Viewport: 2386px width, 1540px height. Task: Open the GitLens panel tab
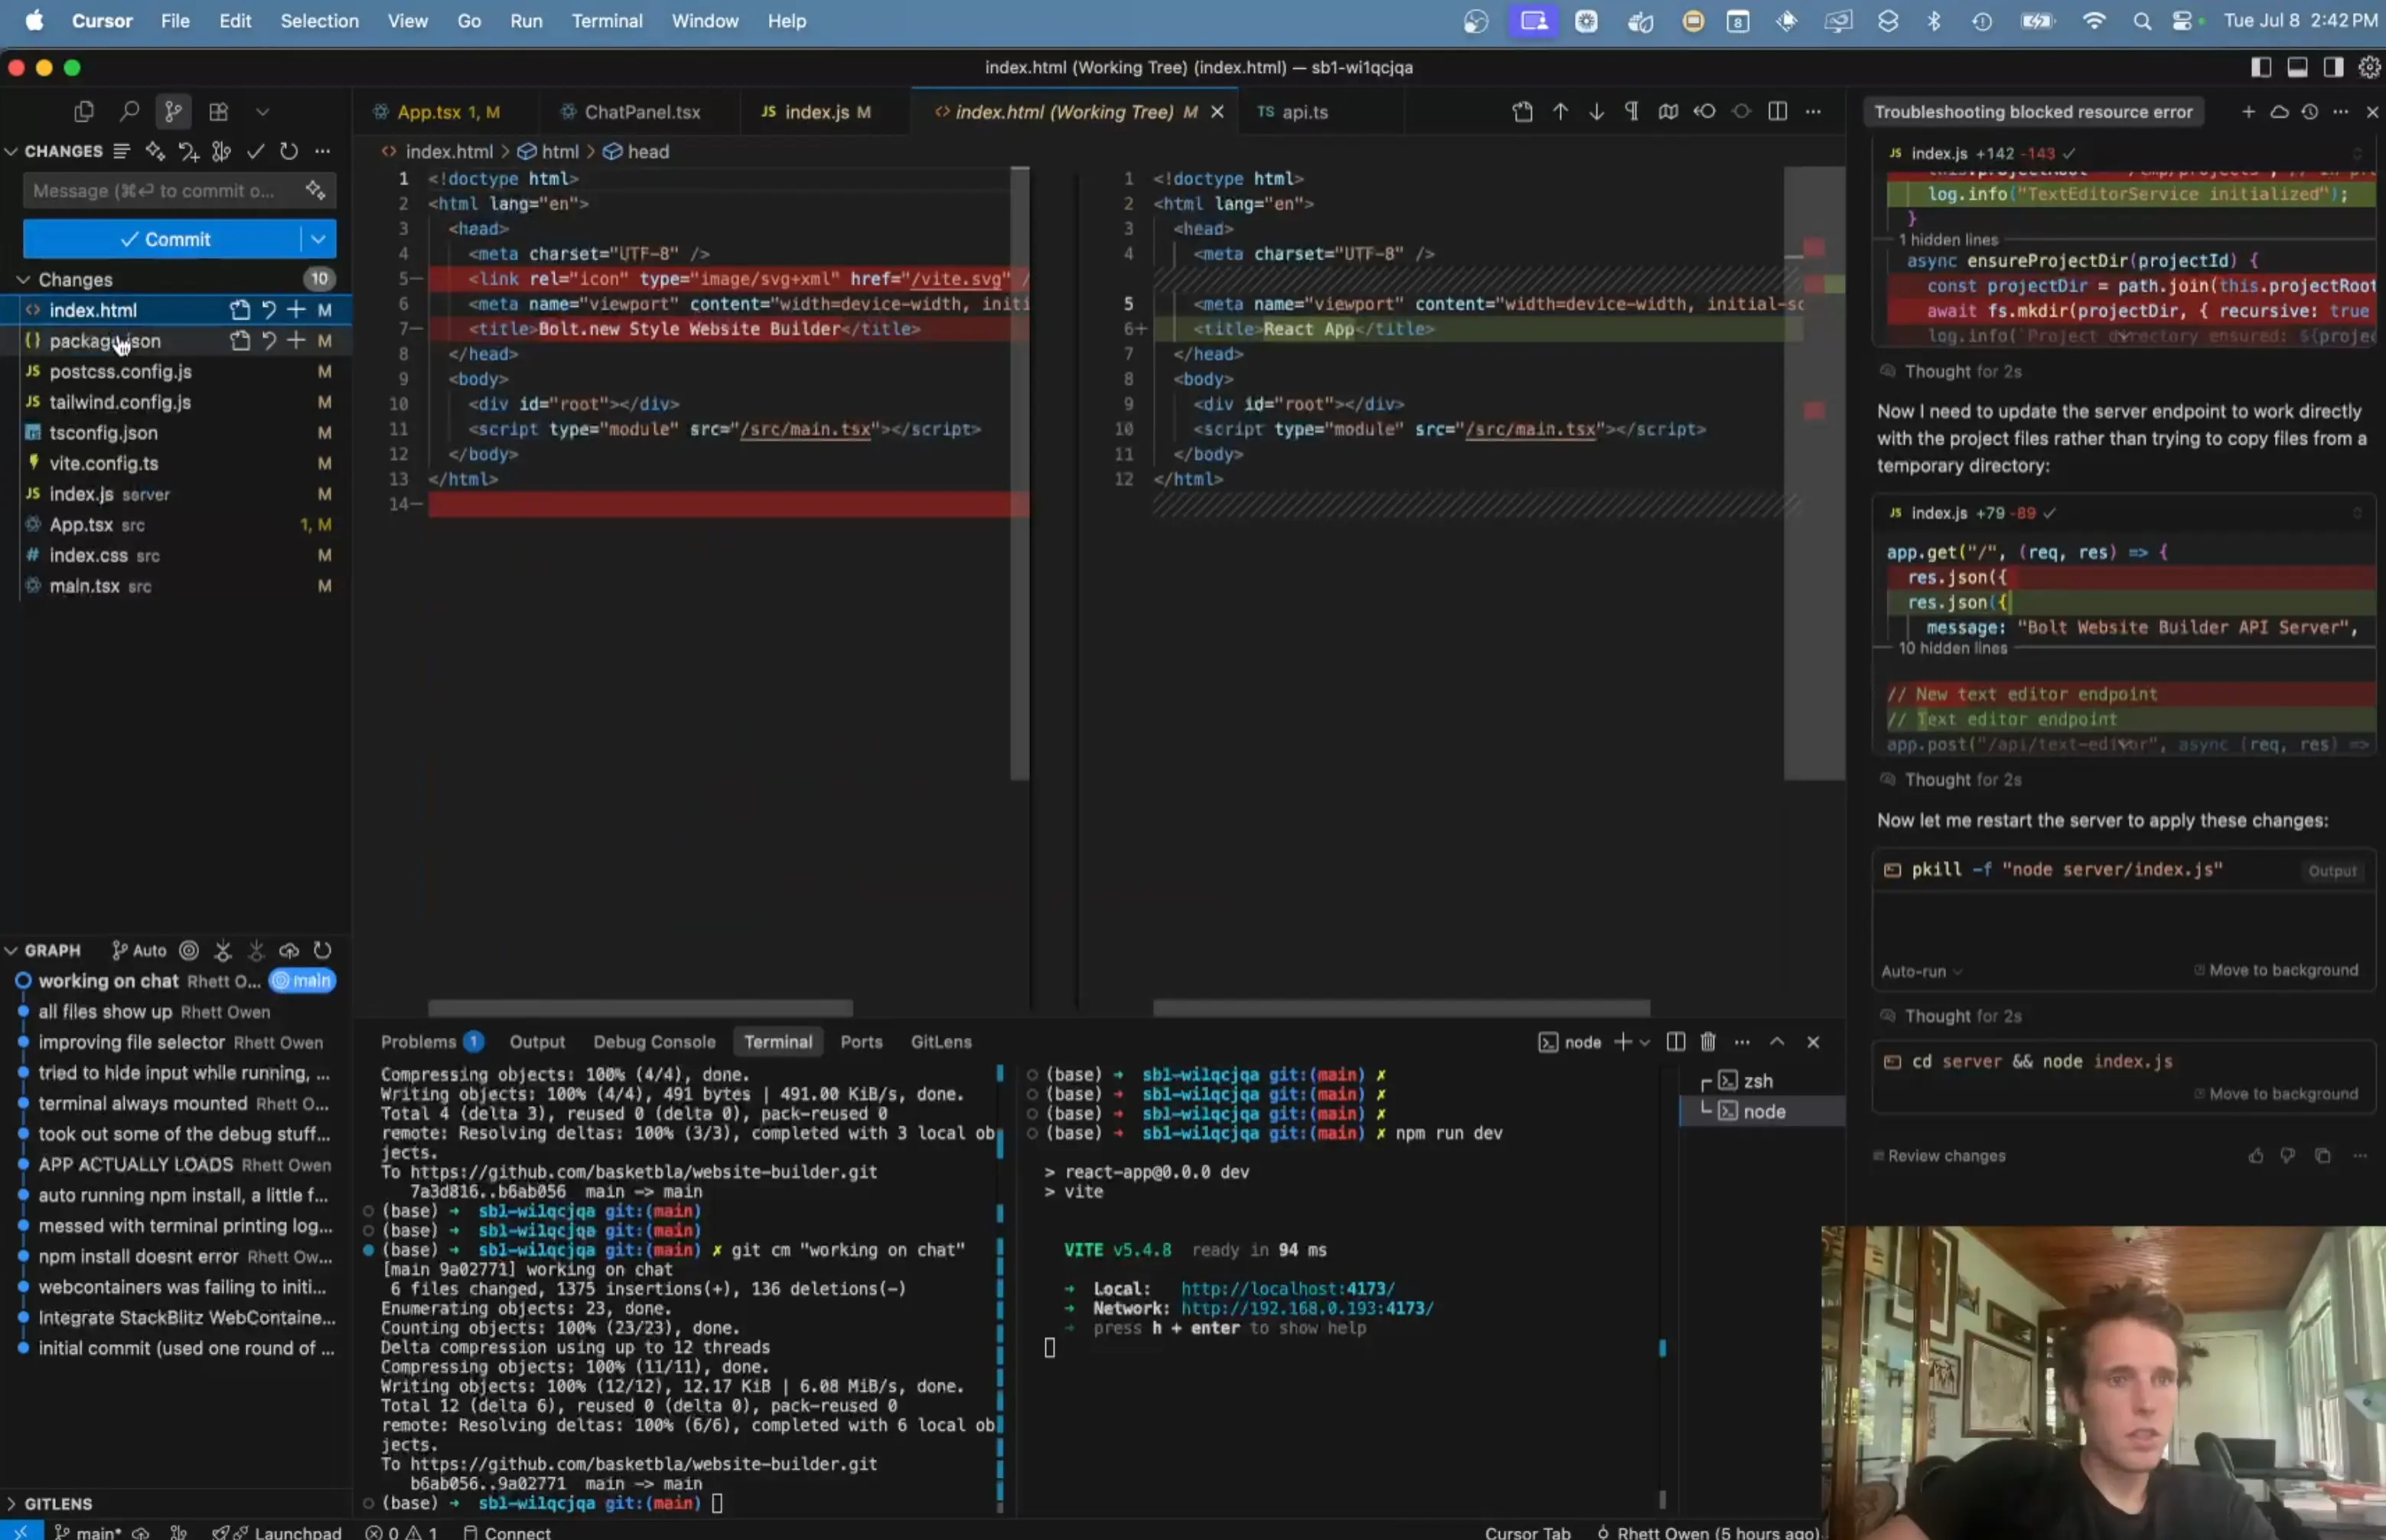pyautogui.click(x=940, y=1041)
